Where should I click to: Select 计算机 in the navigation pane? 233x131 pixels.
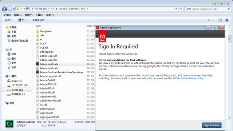tap(13, 76)
